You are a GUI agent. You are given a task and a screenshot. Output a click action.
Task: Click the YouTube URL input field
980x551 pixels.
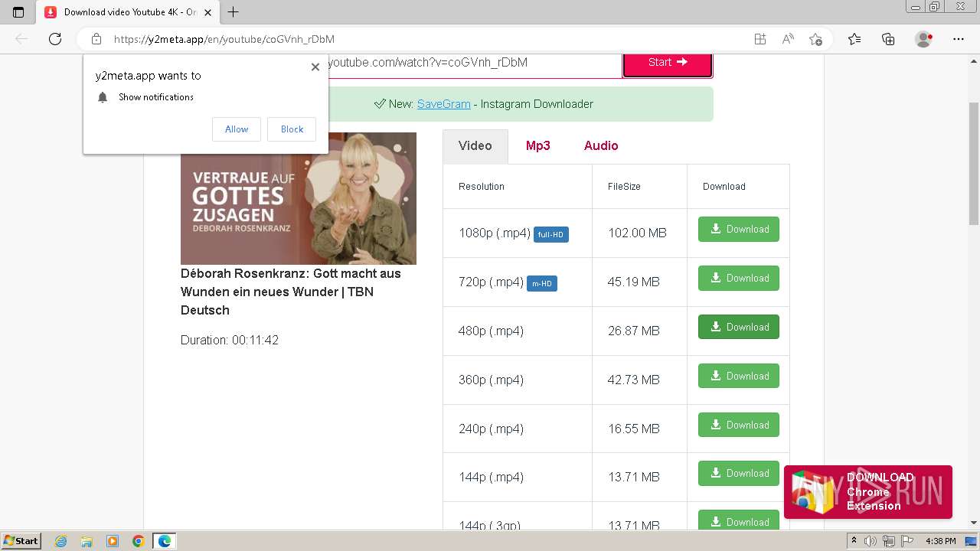click(475, 63)
